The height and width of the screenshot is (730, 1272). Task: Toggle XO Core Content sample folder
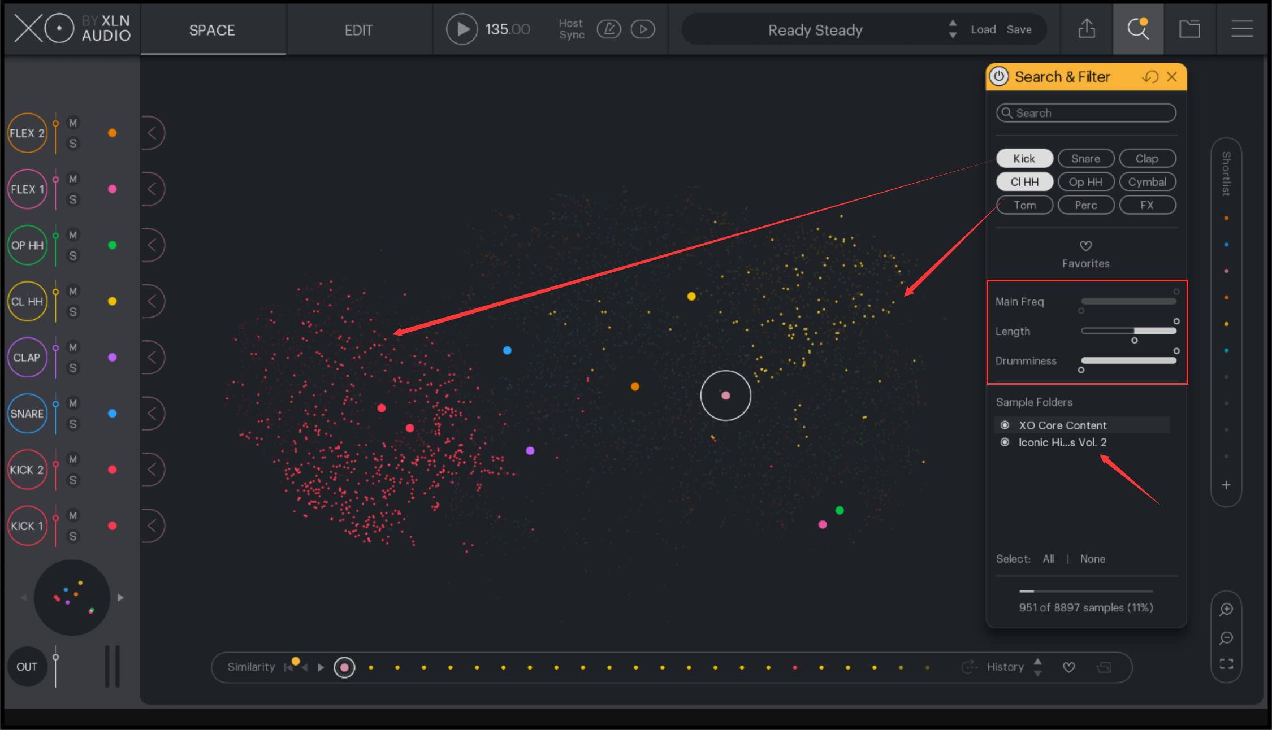(1005, 425)
